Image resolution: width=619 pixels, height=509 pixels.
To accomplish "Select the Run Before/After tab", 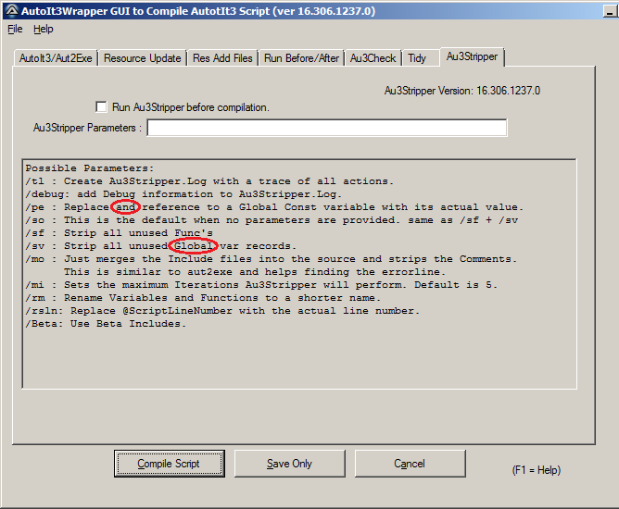I will [x=301, y=58].
